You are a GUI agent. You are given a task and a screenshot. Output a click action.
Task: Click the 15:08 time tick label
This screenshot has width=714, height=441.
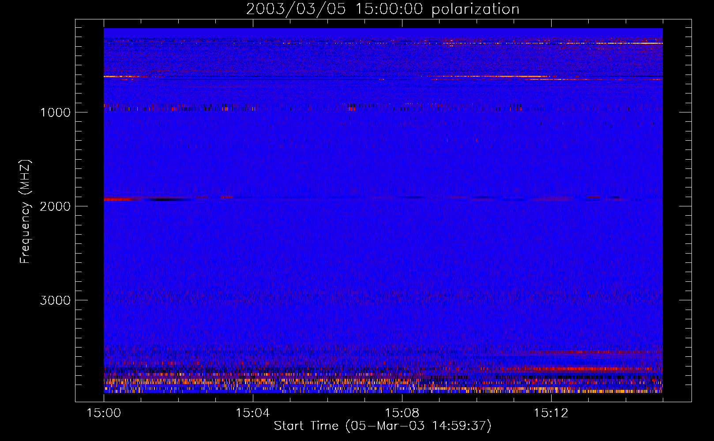pos(402,413)
